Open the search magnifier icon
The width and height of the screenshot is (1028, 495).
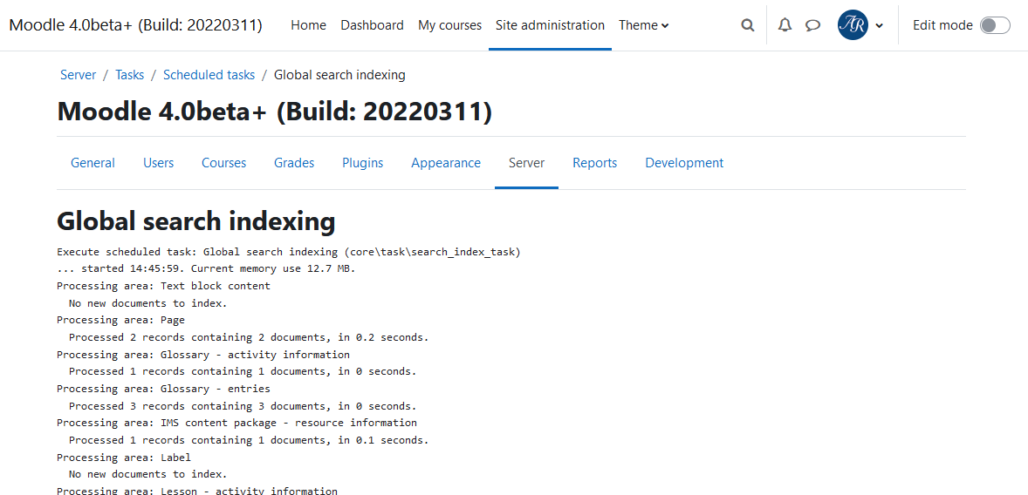tap(747, 25)
